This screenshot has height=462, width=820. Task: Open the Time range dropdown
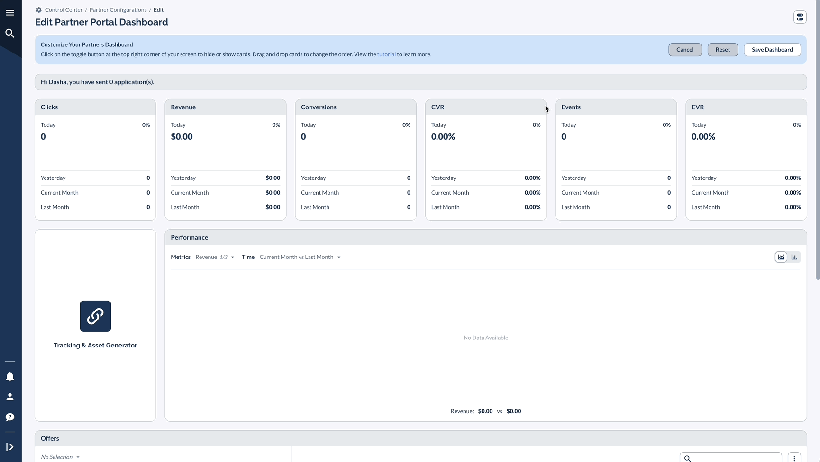[x=300, y=257]
